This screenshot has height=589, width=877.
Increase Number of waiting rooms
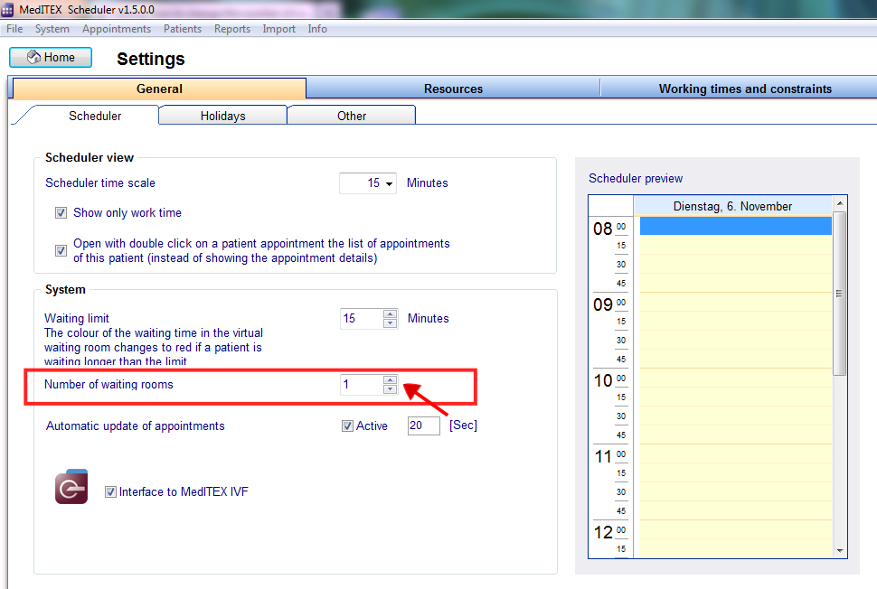pyautogui.click(x=391, y=380)
